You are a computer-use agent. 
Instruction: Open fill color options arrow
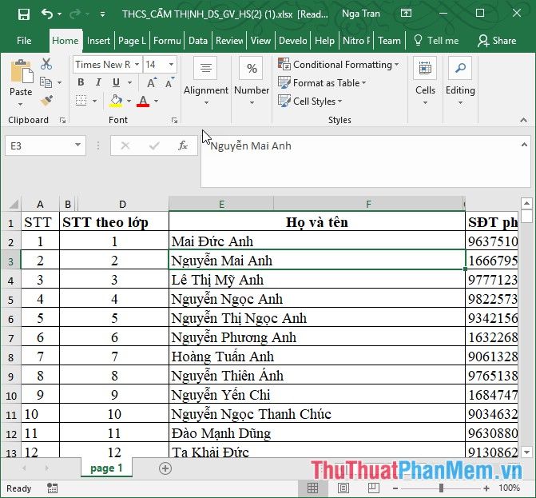tap(129, 101)
